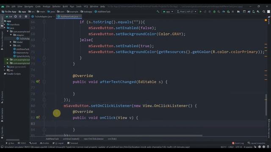Viewport: 271px width, 152px height.
Task: Open the Run tool window button
Action: tap(10, 143)
